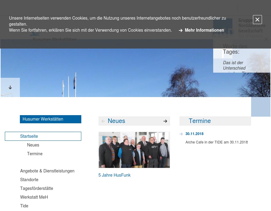Select Startseite in the sidebar navigation
This screenshot has width=271, height=211.
(x=29, y=136)
